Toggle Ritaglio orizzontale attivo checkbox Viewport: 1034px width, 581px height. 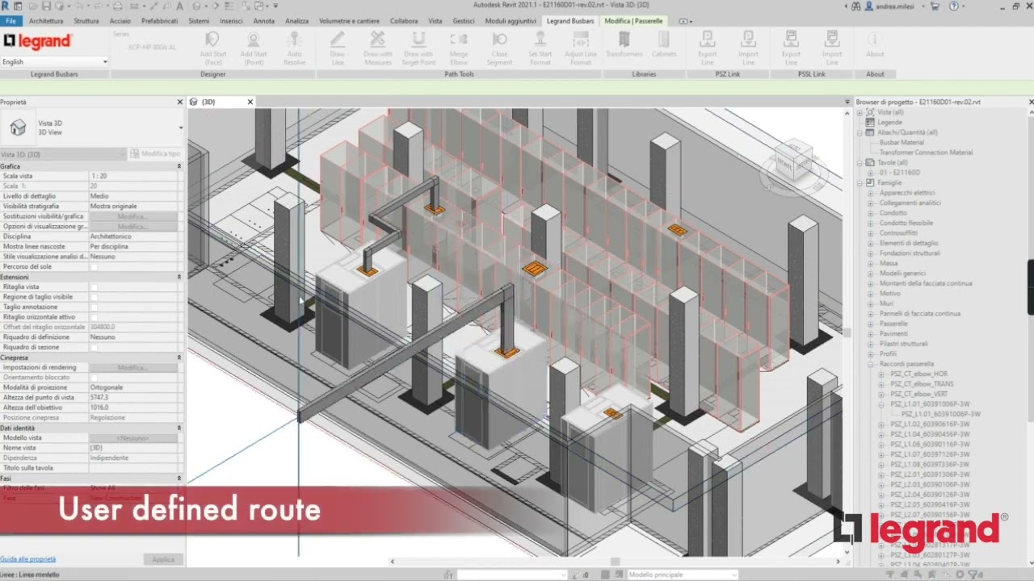click(94, 317)
